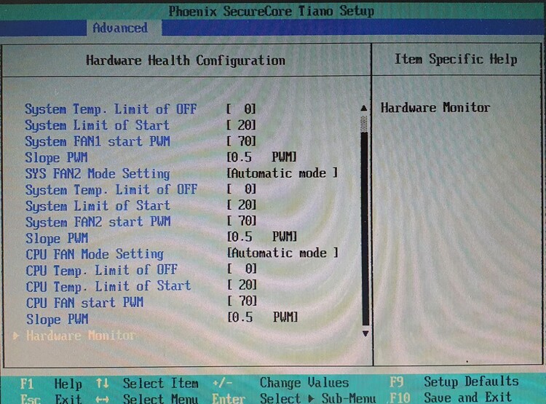Select System FAN2 start PWM label
This screenshot has width=546, height=404.
tap(98, 222)
